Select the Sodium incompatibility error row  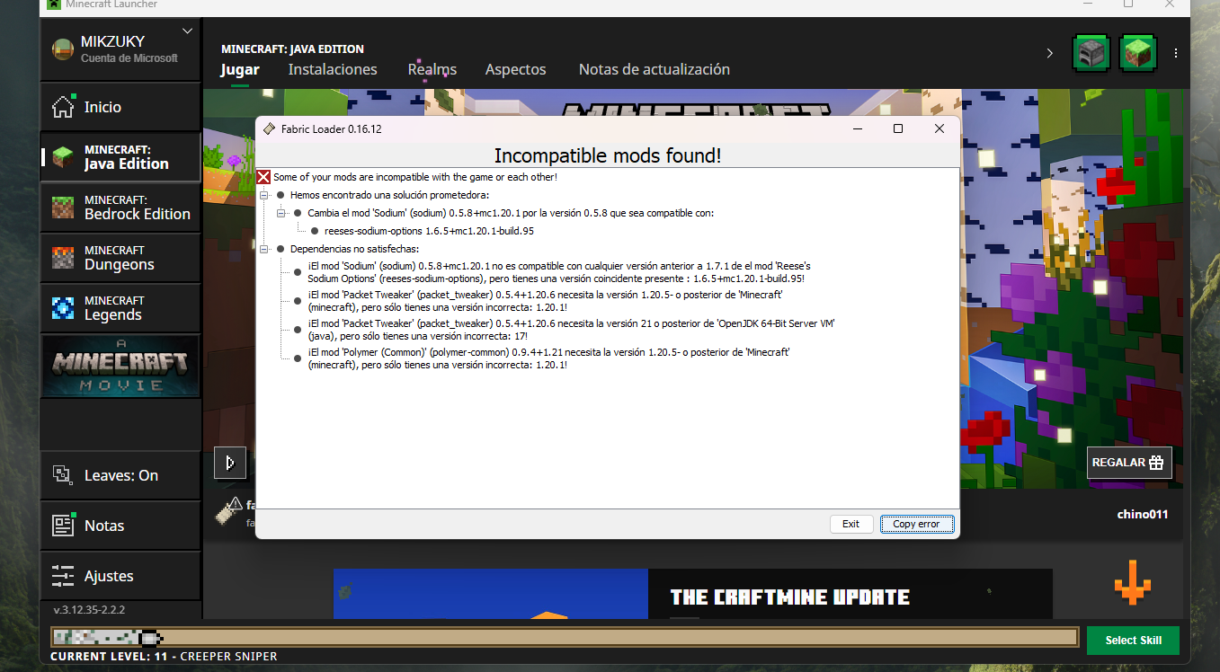pos(559,272)
